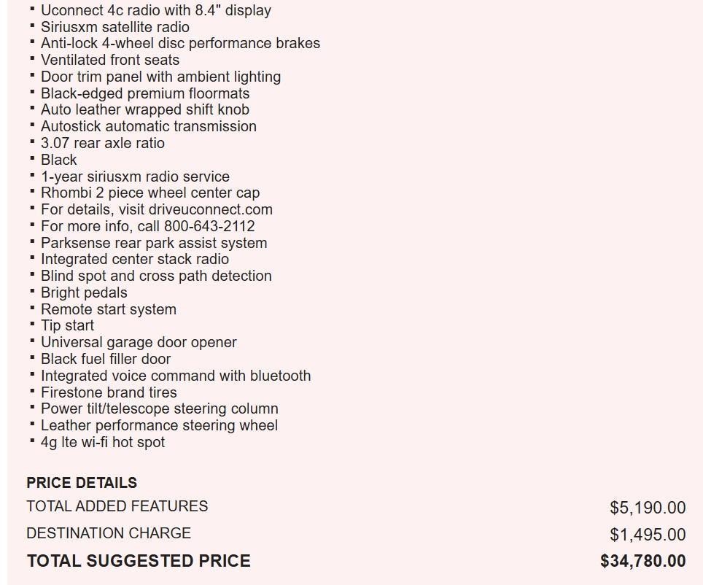Select the Autostick automatic transmission line
This screenshot has width=703, height=585.
coord(148,126)
